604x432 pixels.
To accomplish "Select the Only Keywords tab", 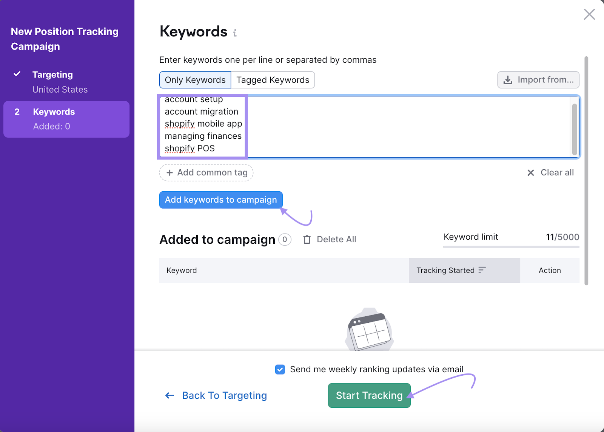I will click(195, 80).
